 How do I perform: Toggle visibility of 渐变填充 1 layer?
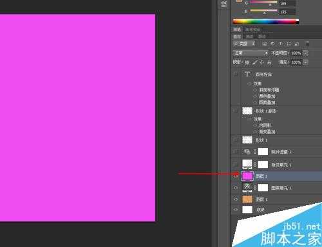coord(236,165)
